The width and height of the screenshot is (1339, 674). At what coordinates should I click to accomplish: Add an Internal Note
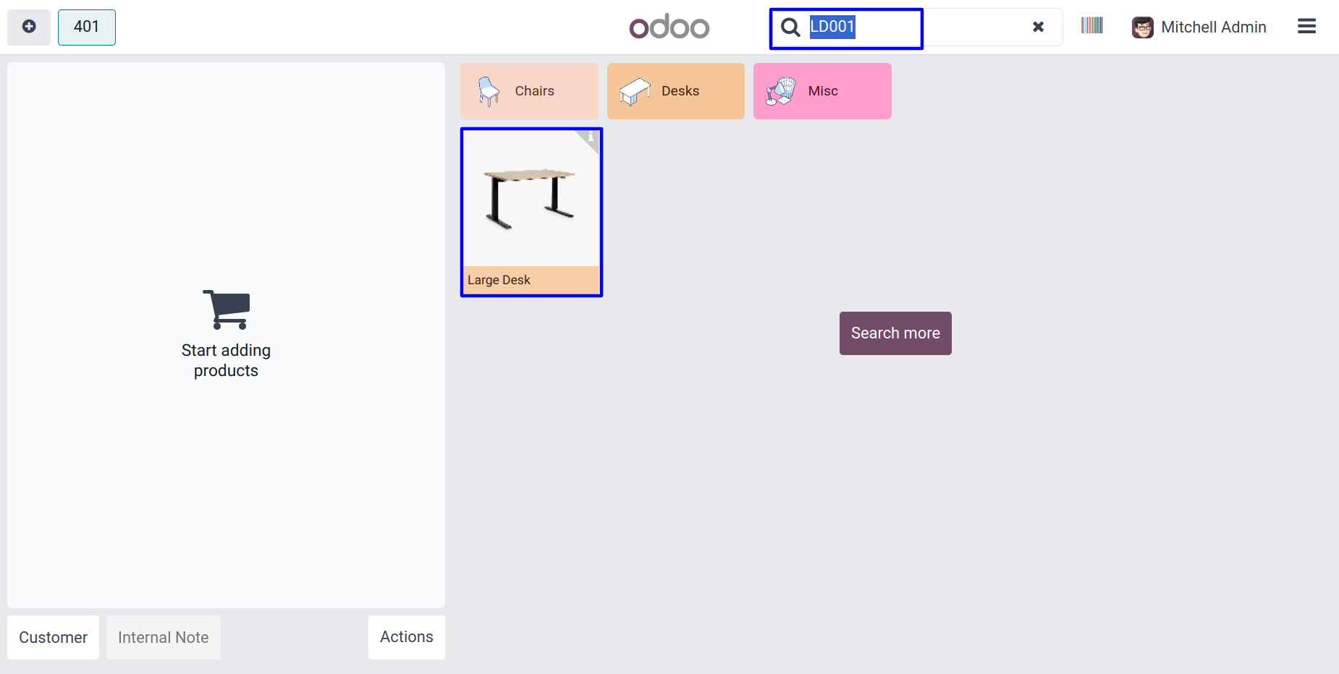(x=163, y=637)
